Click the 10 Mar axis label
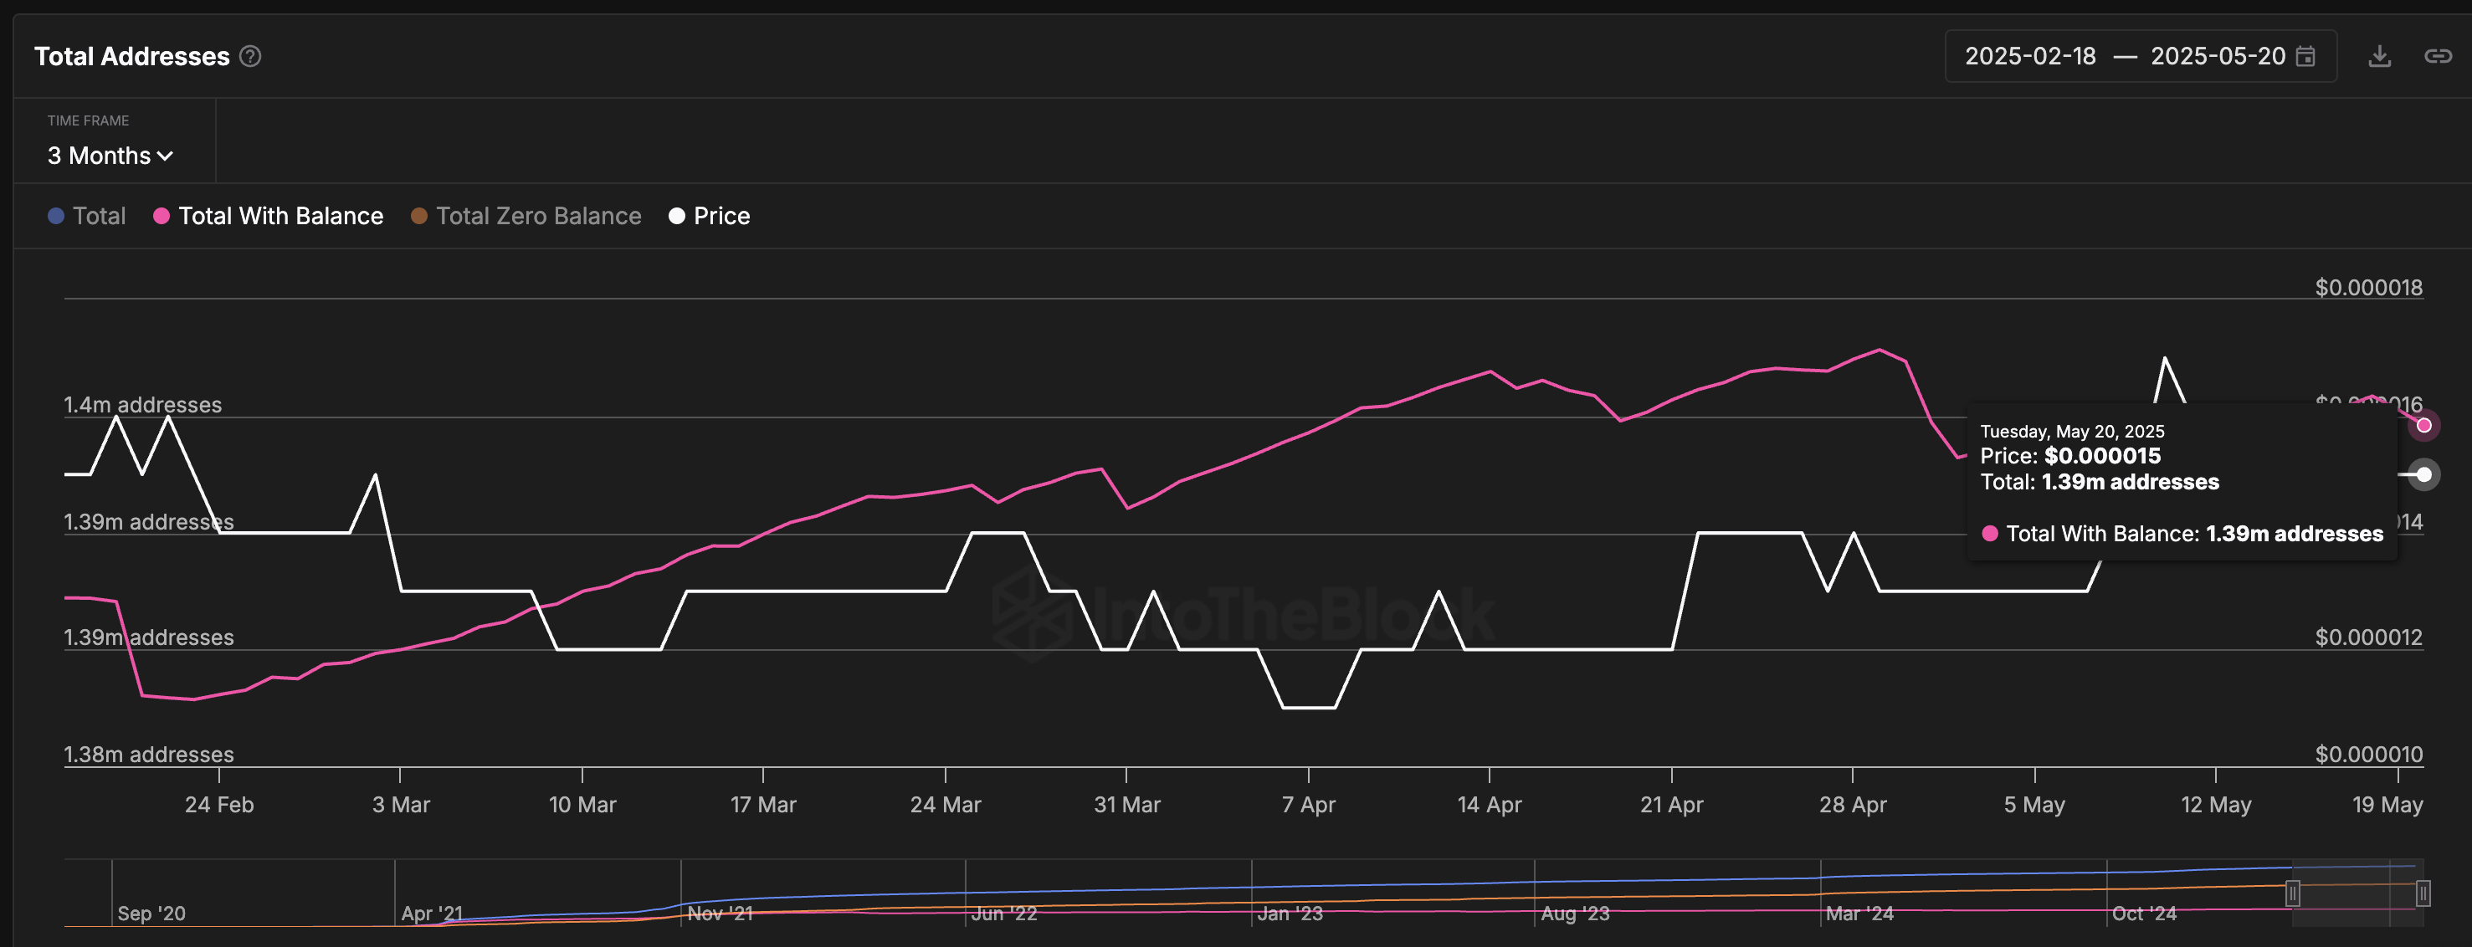Viewport: 2472px width, 947px height. click(582, 804)
